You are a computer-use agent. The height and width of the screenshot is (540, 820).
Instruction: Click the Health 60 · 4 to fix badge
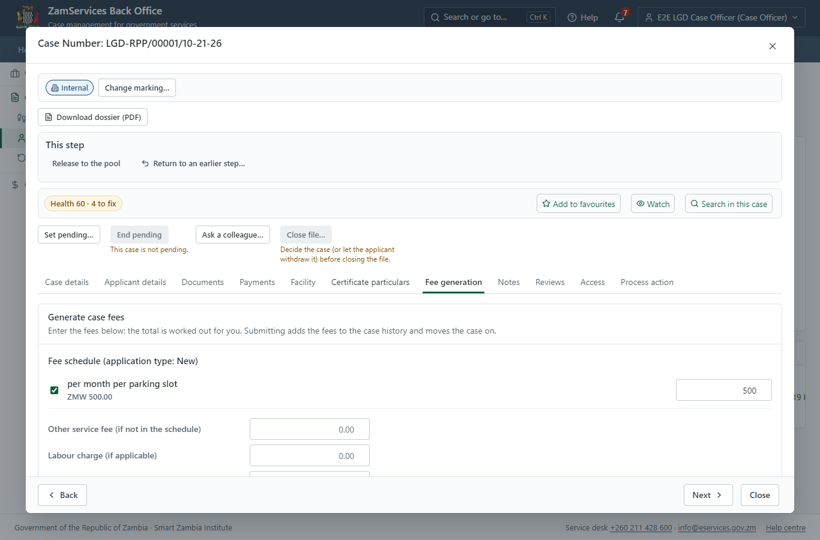click(x=83, y=203)
